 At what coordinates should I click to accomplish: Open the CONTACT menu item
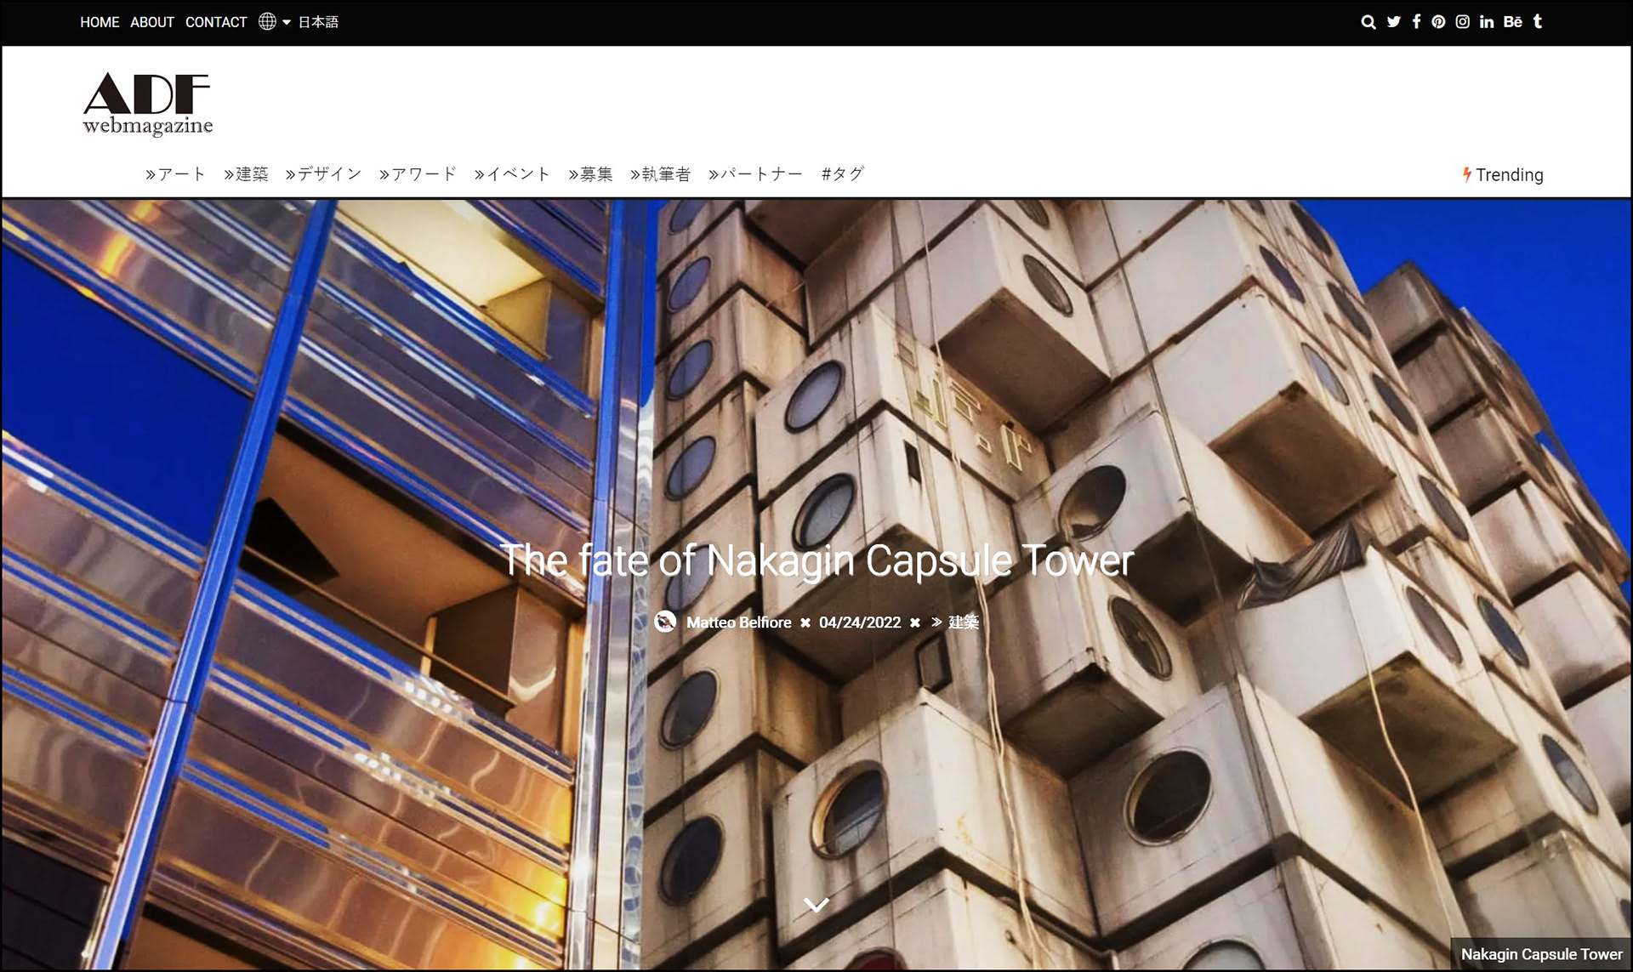(x=216, y=22)
